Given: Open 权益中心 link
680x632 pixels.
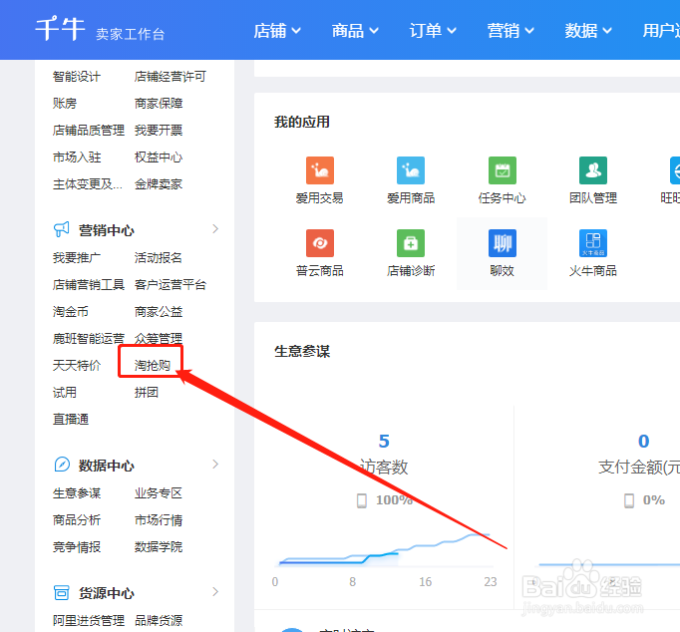Looking at the screenshot, I should (159, 158).
